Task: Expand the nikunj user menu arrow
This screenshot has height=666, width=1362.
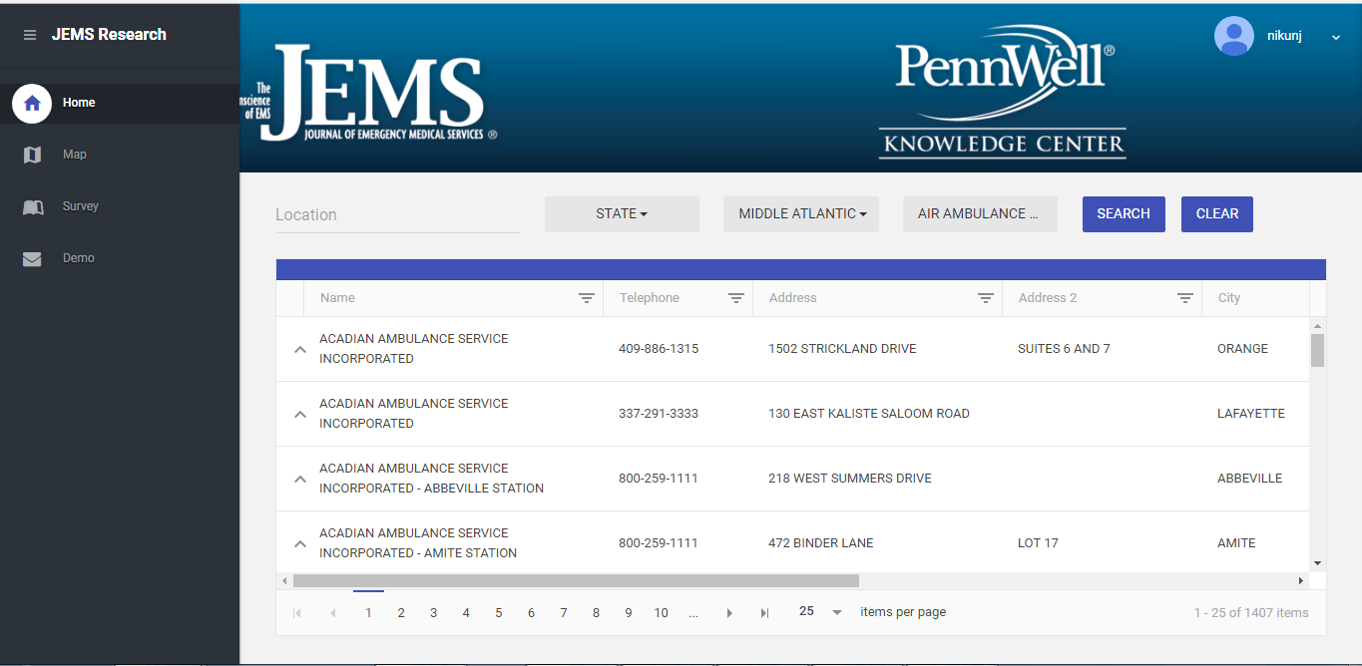Action: [x=1336, y=37]
